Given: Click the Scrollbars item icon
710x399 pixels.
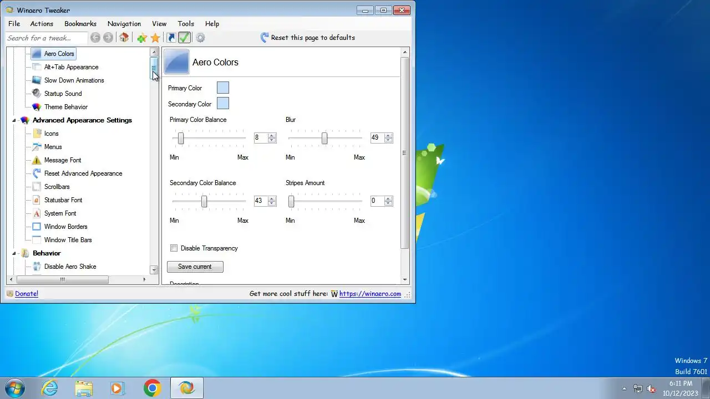Looking at the screenshot, I should click(36, 187).
